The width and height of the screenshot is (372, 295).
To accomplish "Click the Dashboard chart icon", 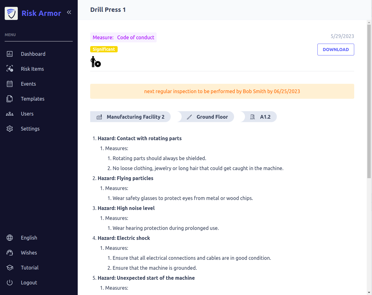I will point(10,54).
